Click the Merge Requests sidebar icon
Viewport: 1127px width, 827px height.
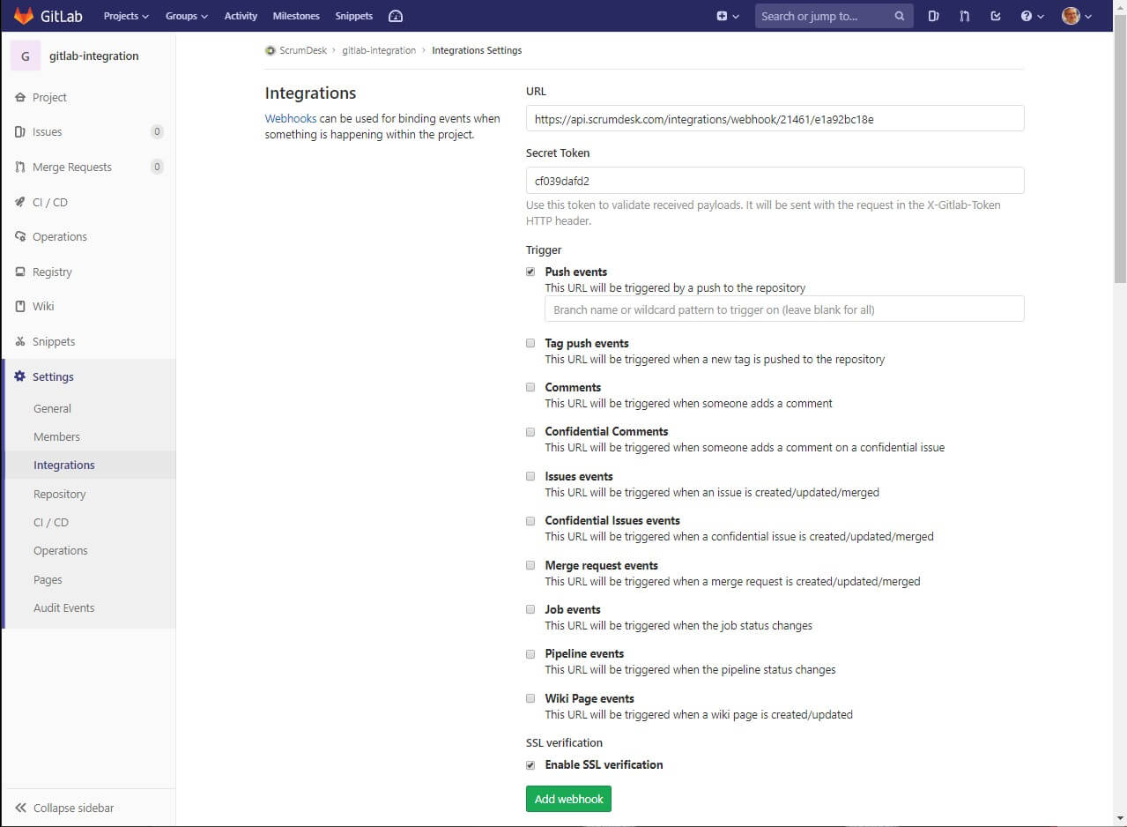20,167
